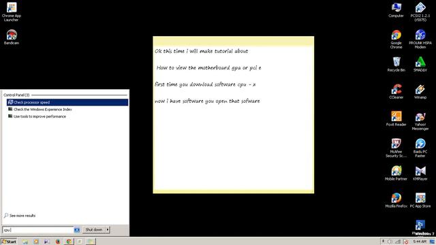Expand the Shut down options arrow
This screenshot has height=245, width=436.
click(x=108, y=230)
